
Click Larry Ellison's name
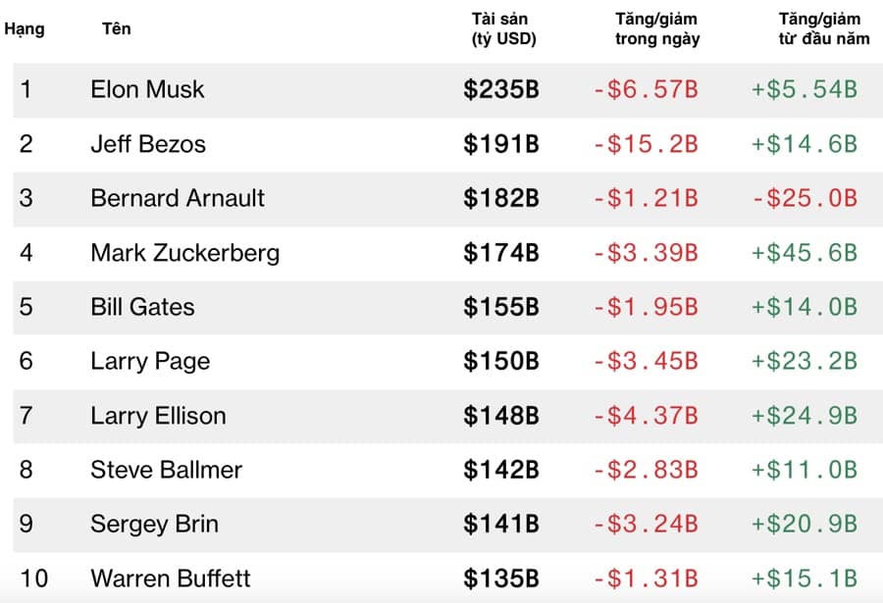coord(158,416)
